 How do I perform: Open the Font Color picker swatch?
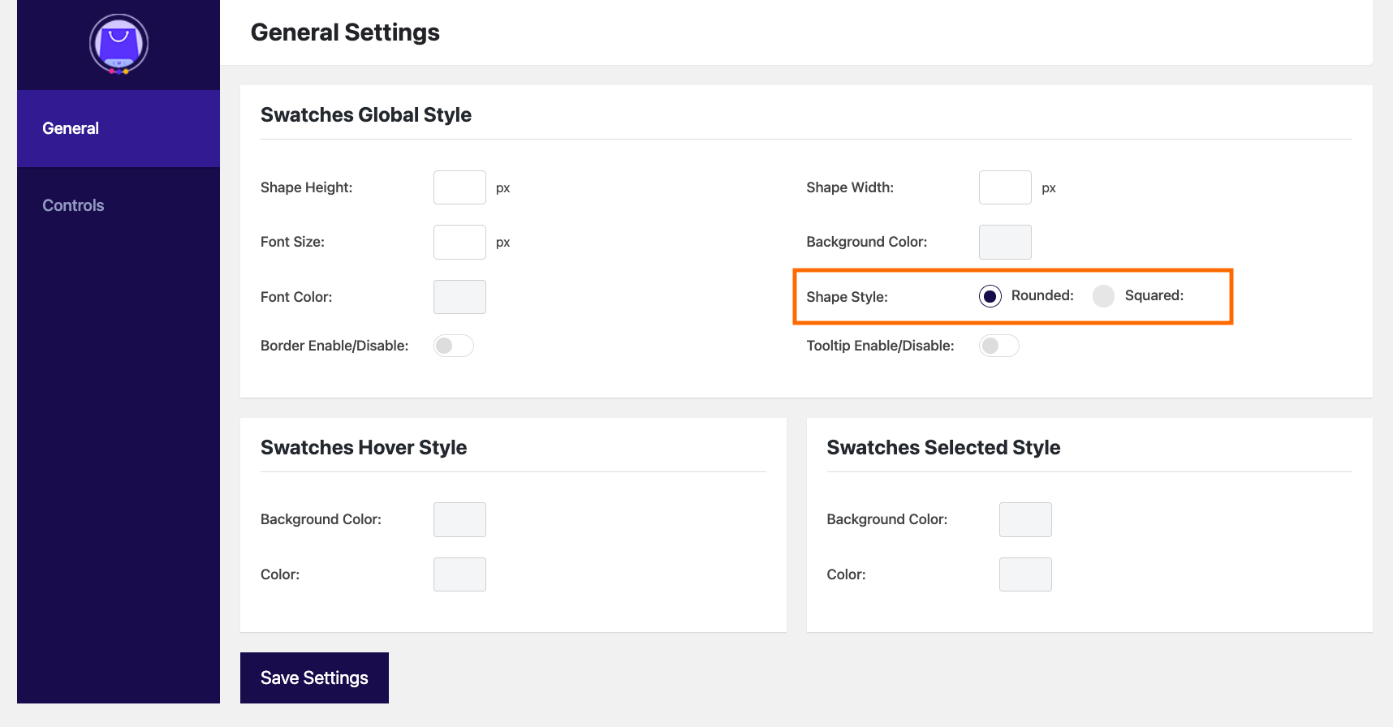click(x=459, y=297)
